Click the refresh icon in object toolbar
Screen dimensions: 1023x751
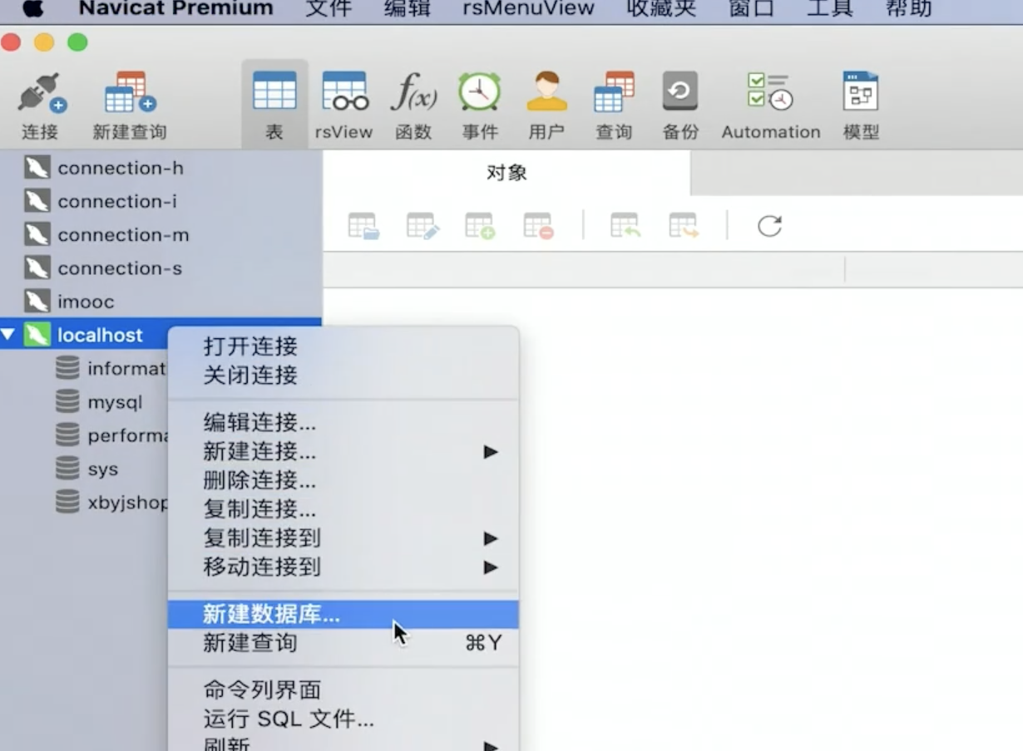(x=769, y=226)
